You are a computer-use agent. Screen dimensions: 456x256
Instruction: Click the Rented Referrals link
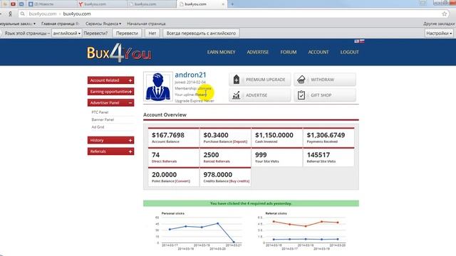217,161
